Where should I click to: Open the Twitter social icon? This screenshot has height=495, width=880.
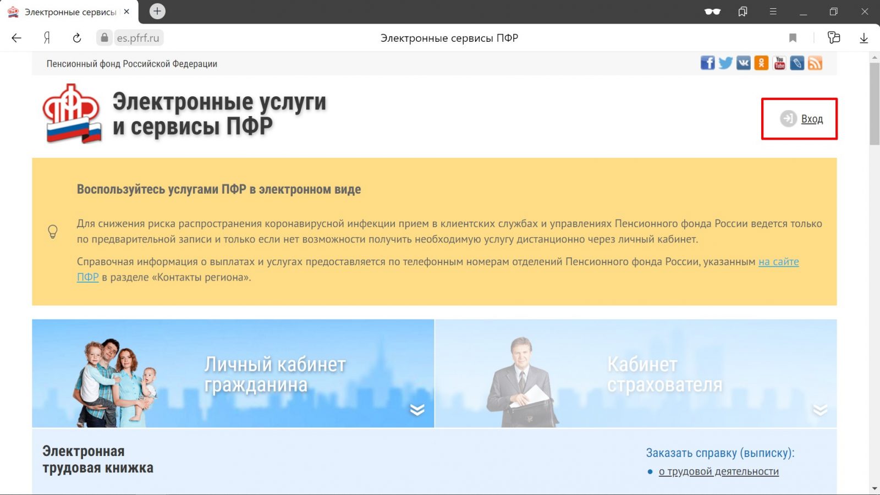click(x=725, y=63)
